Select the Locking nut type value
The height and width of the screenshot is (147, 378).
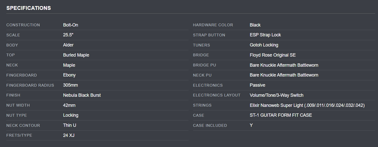71,115
